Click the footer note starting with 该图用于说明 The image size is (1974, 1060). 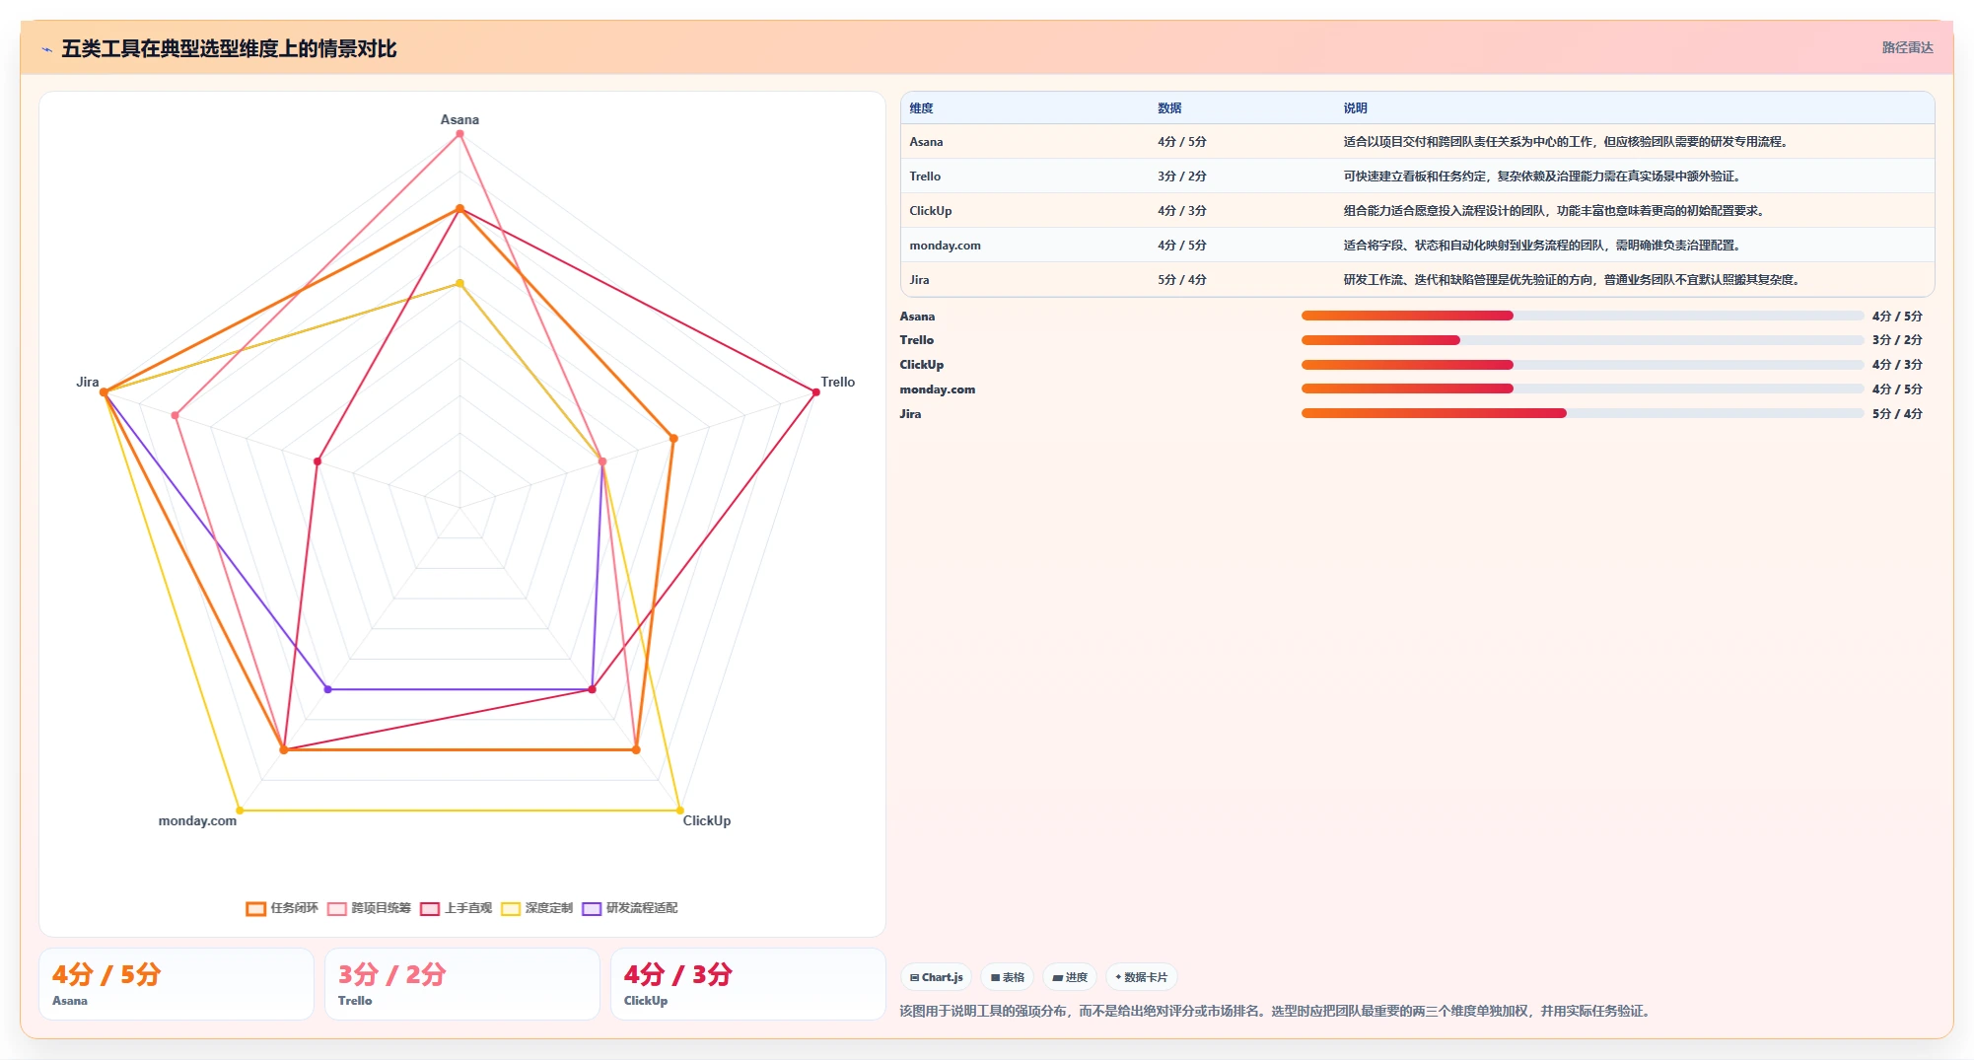click(x=1277, y=1011)
